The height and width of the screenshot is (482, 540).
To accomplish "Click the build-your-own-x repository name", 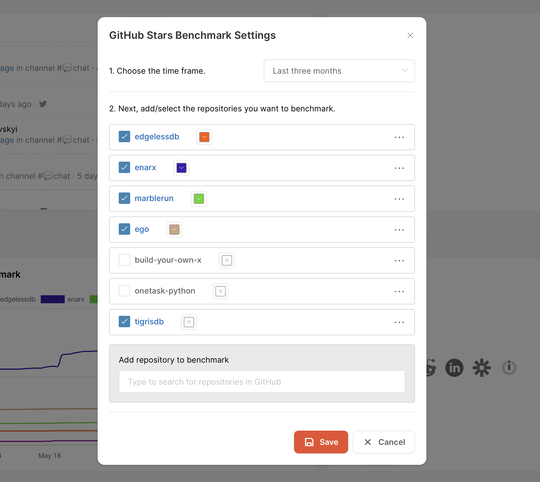I will pos(168,260).
